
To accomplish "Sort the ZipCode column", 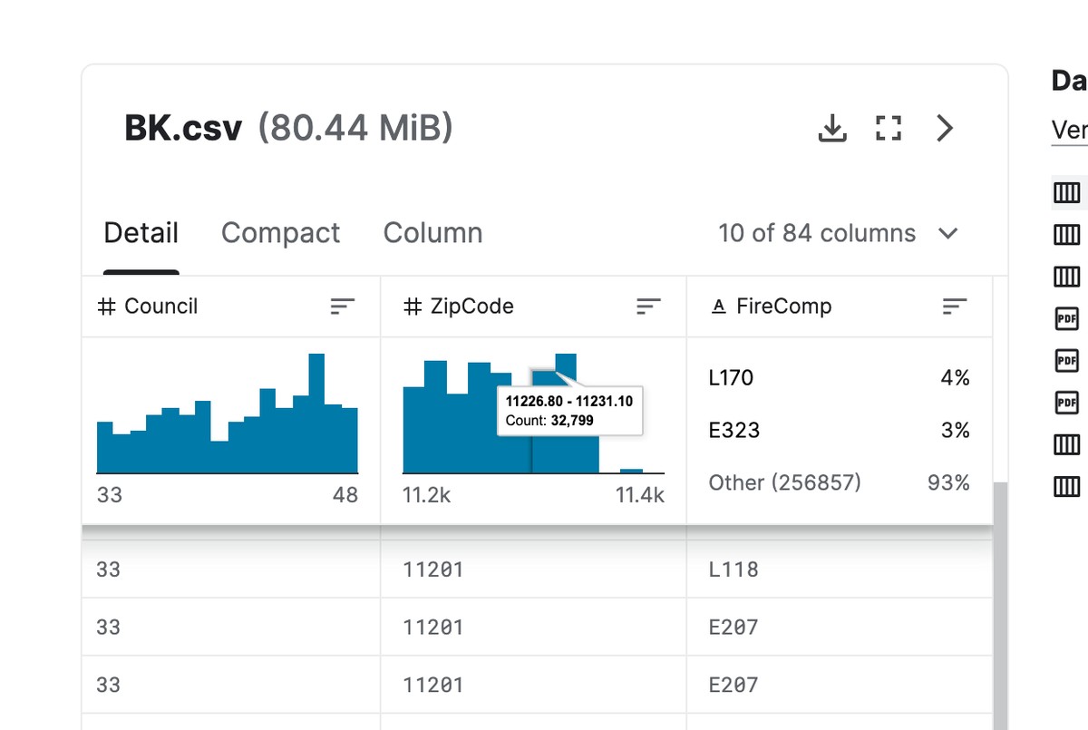I will tap(647, 307).
